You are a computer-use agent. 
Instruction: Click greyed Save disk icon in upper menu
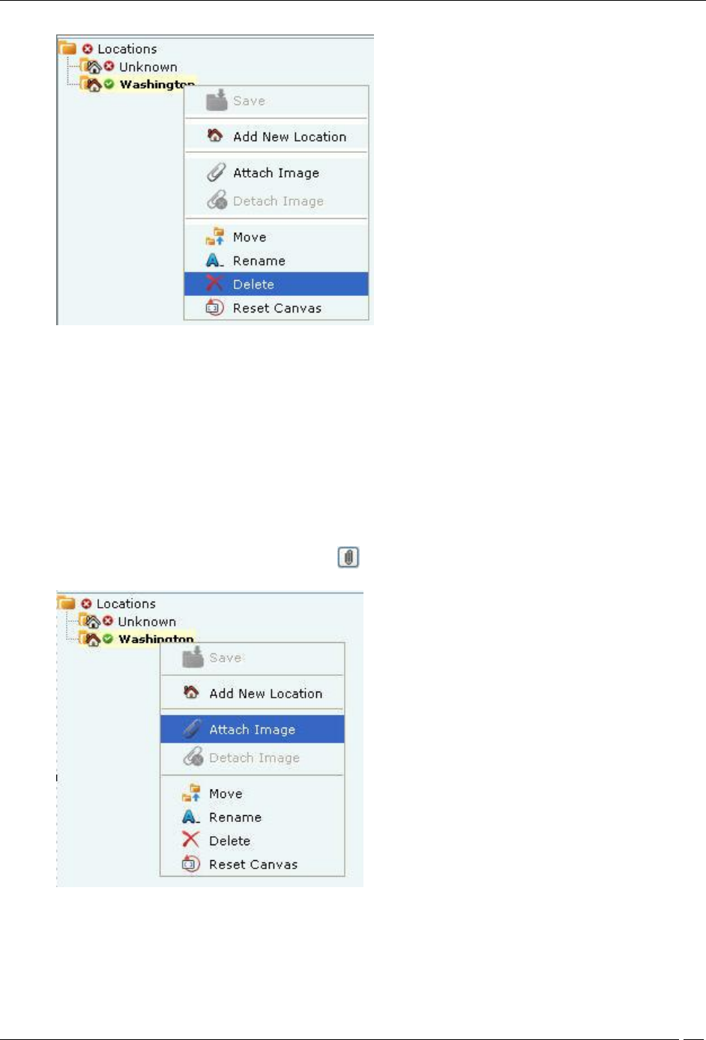click(x=216, y=100)
